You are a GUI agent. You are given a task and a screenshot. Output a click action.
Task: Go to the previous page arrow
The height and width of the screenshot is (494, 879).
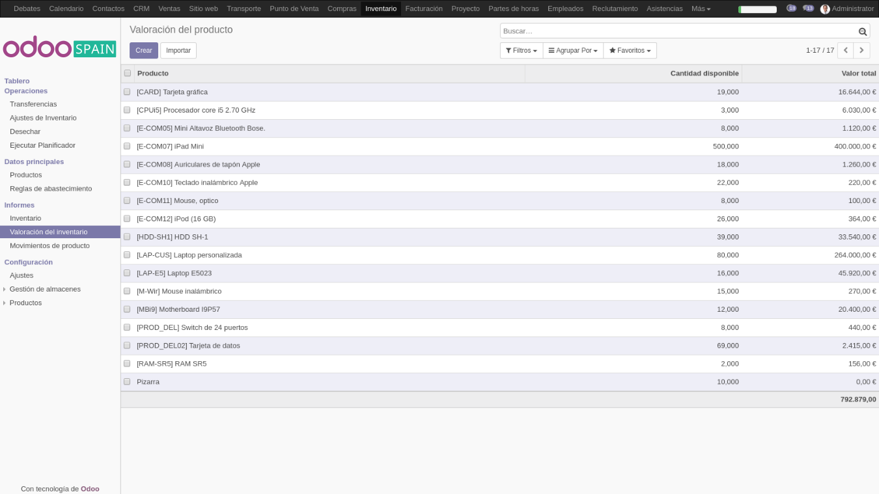coord(846,50)
